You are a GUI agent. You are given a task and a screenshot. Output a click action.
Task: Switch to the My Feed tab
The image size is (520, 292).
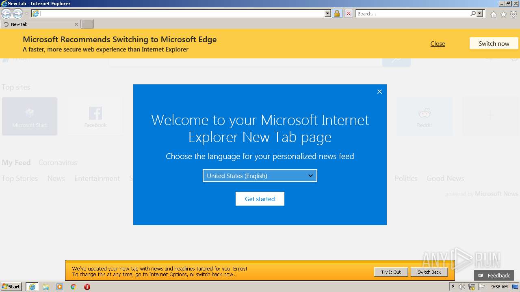pos(16,162)
